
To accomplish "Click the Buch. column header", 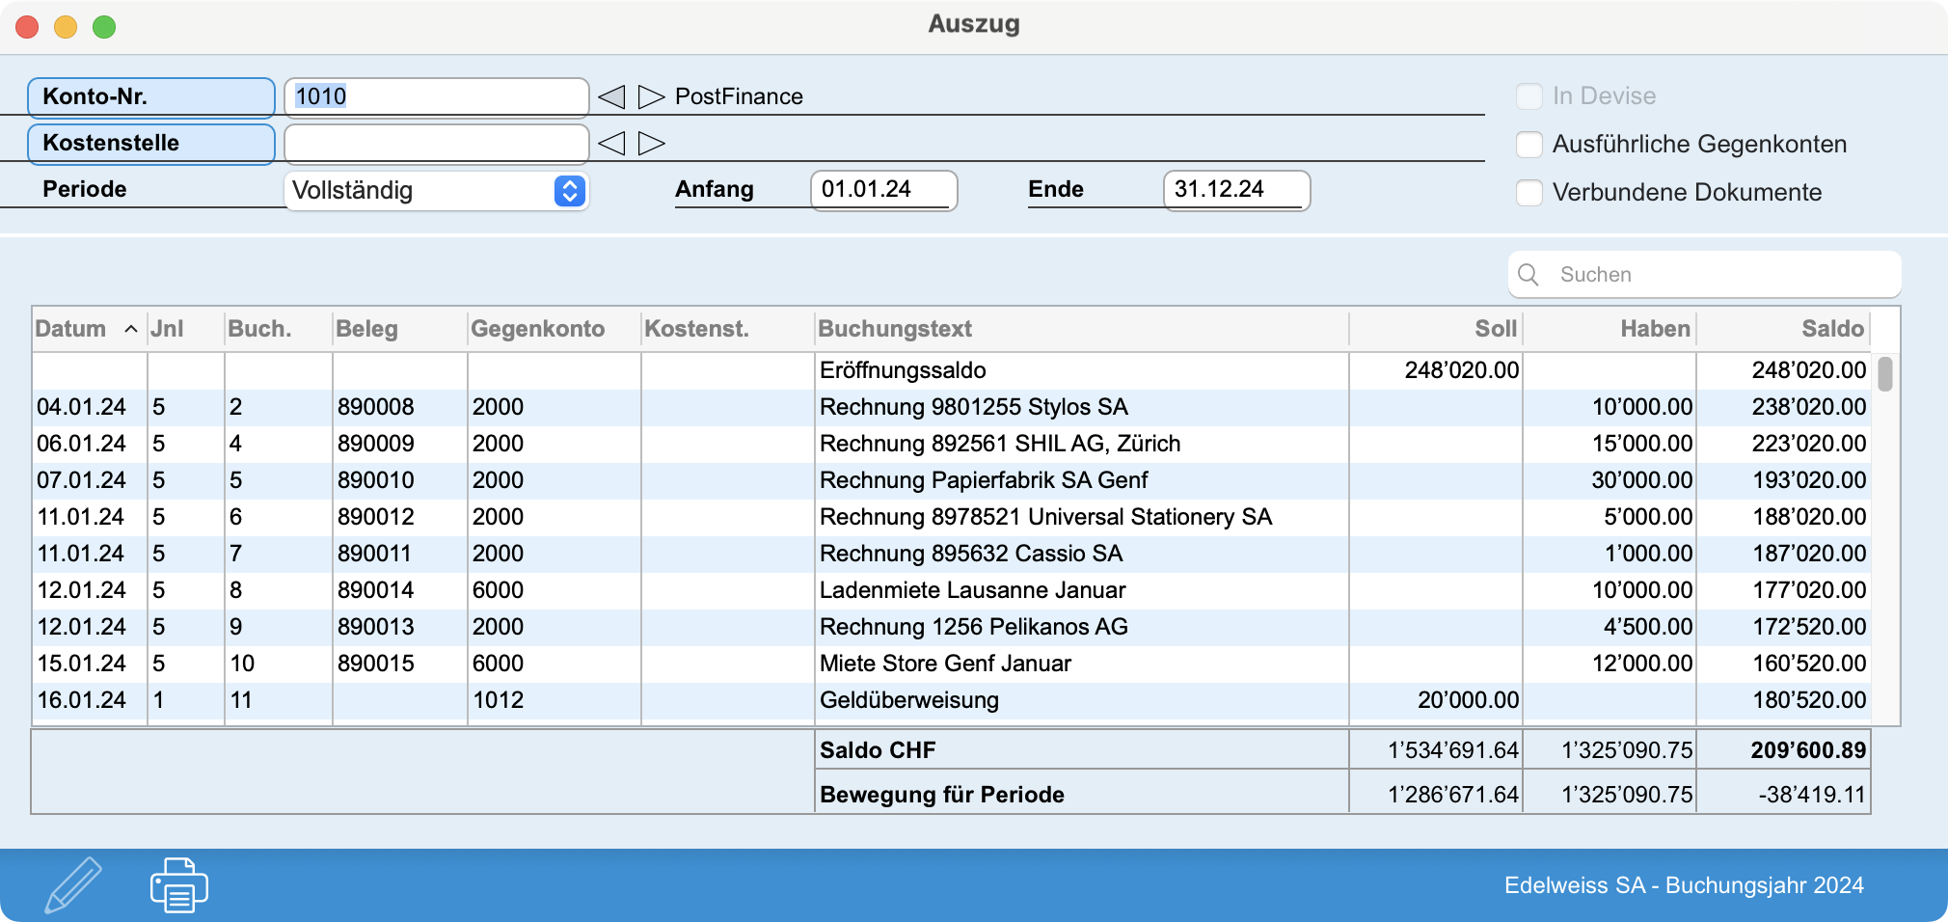I will click(278, 329).
